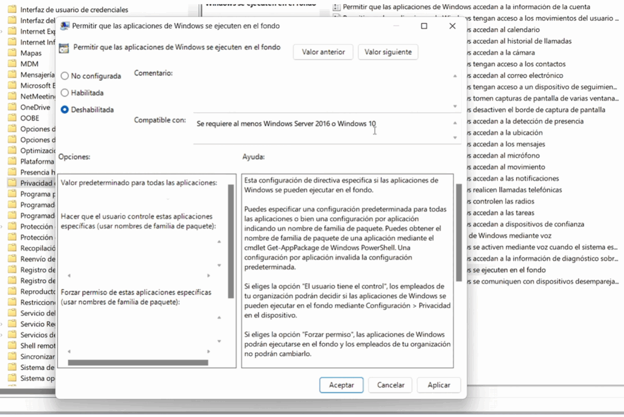Open policy about información de la cuenta

click(466, 7)
